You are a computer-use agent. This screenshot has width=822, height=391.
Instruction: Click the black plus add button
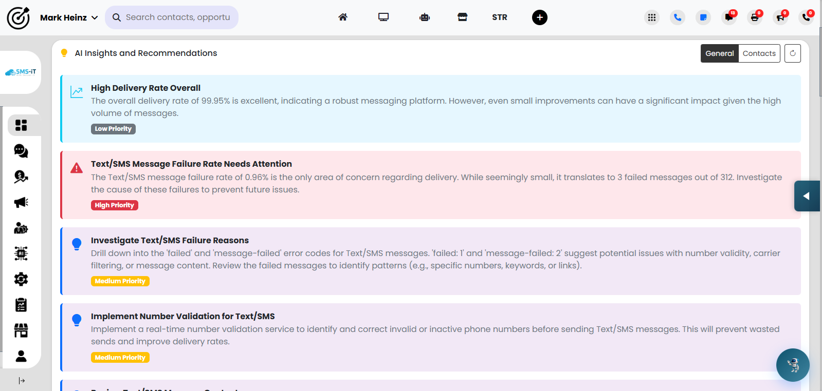[x=540, y=17]
